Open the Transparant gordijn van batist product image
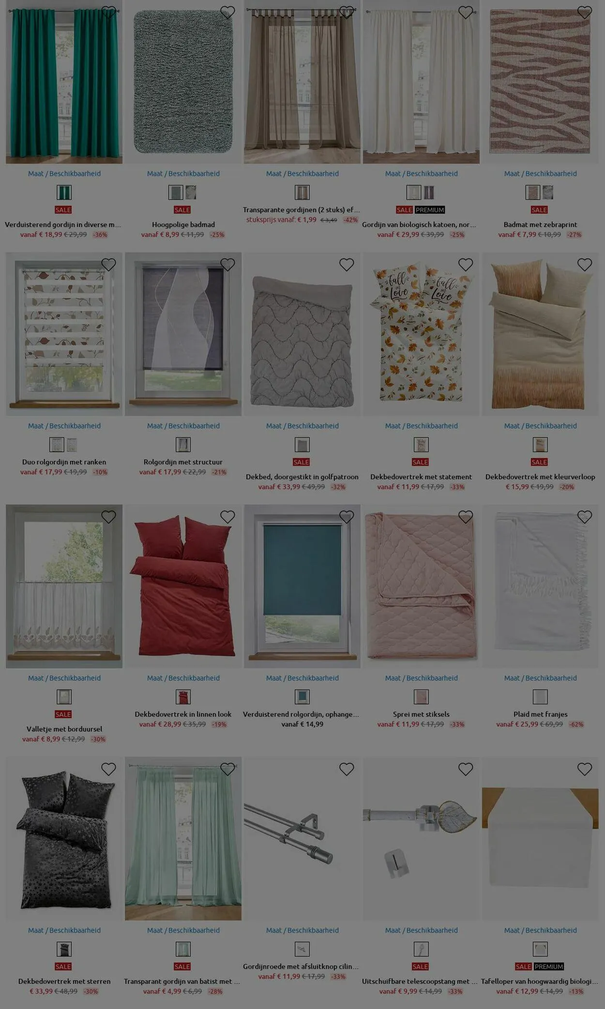Screen dimensions: 605x1009 (183, 838)
